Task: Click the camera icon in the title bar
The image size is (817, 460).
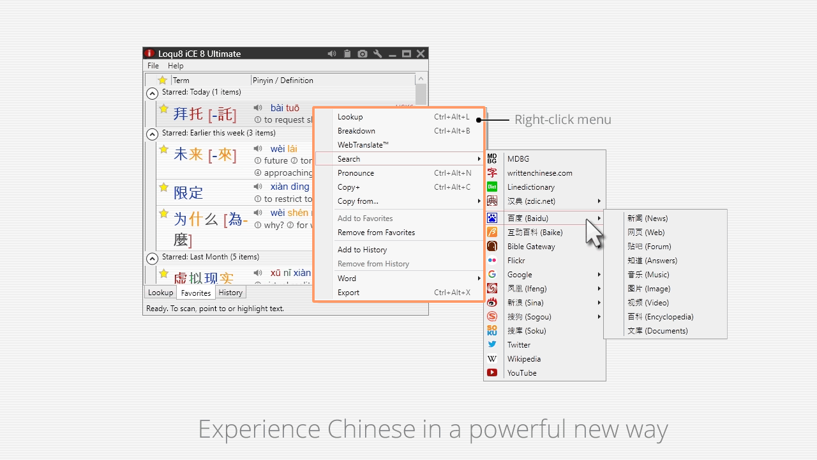Action: pyautogui.click(x=363, y=54)
